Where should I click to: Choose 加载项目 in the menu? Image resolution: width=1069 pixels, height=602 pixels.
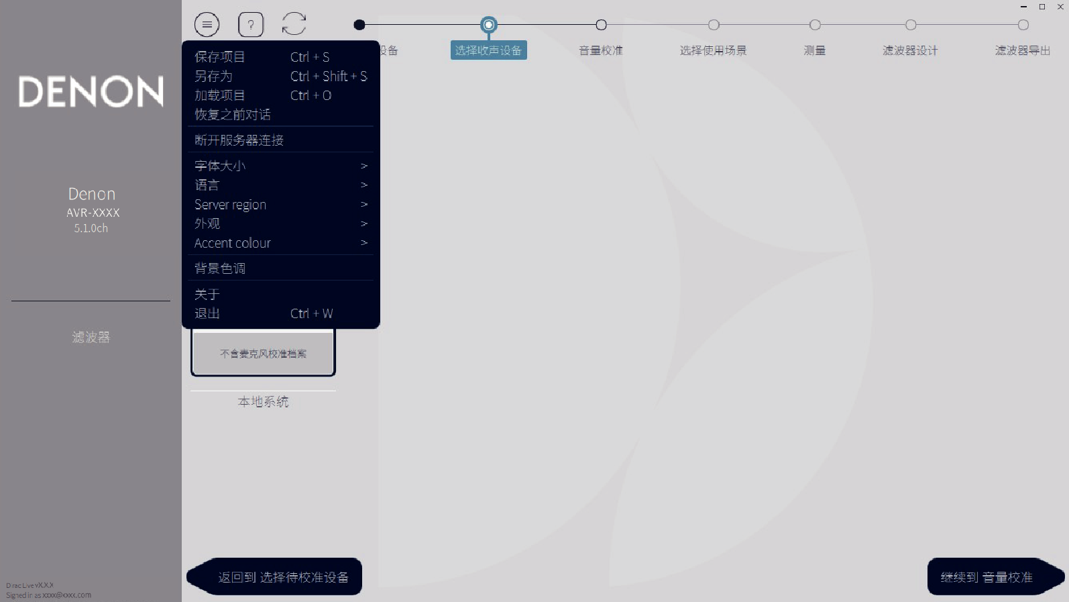coord(220,95)
